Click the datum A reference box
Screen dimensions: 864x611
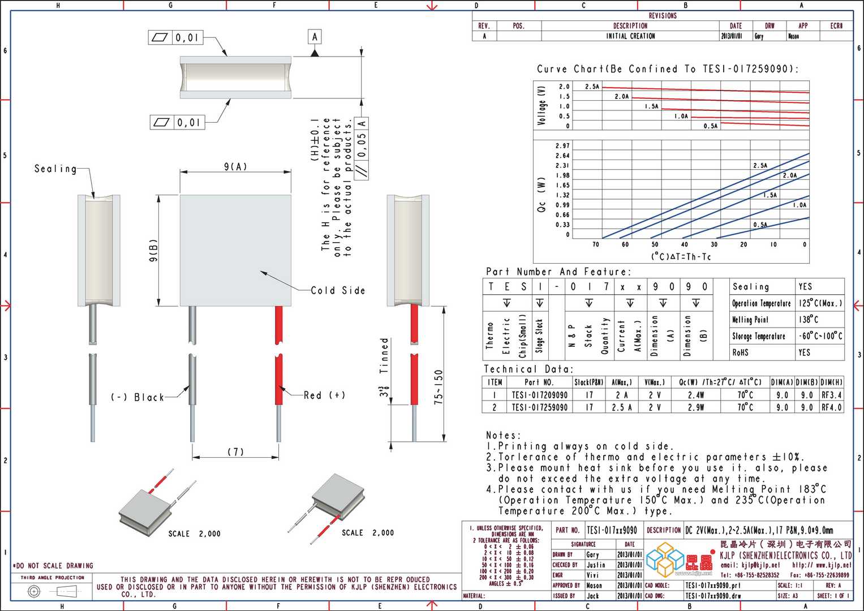(315, 37)
